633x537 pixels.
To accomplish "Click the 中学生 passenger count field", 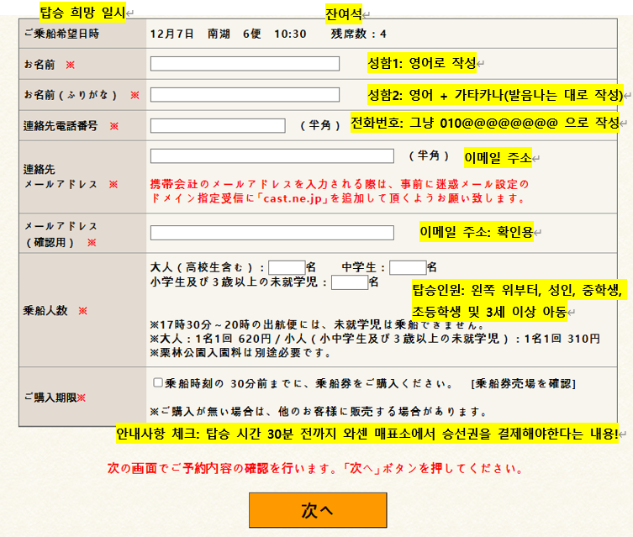I will [408, 267].
